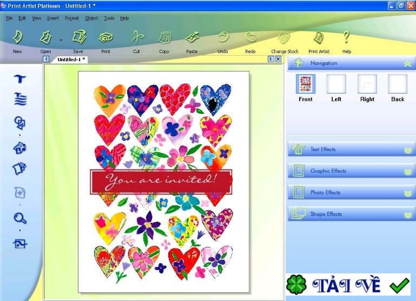Screen dimensions: 416x301
Task: Click the Open toolbar icon
Action: [x=45, y=37]
